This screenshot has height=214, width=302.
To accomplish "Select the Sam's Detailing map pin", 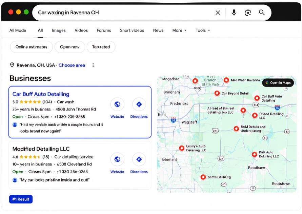I will [203, 177].
